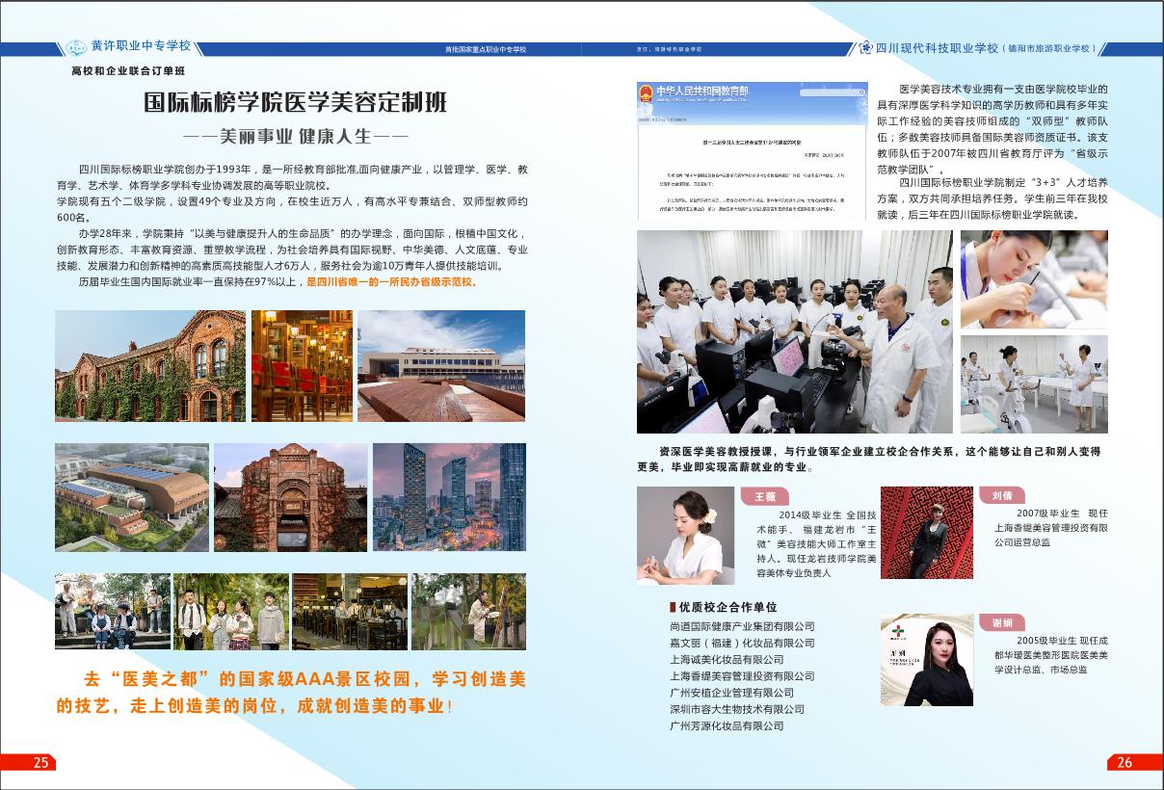The image size is (1164, 790).
Task: Open the professor teaching at microscope photo
Action: click(794, 331)
